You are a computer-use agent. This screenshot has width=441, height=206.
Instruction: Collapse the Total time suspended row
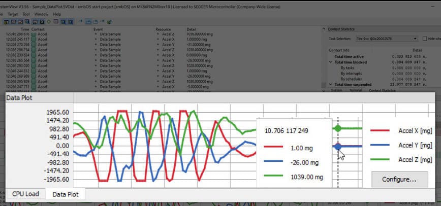point(330,84)
